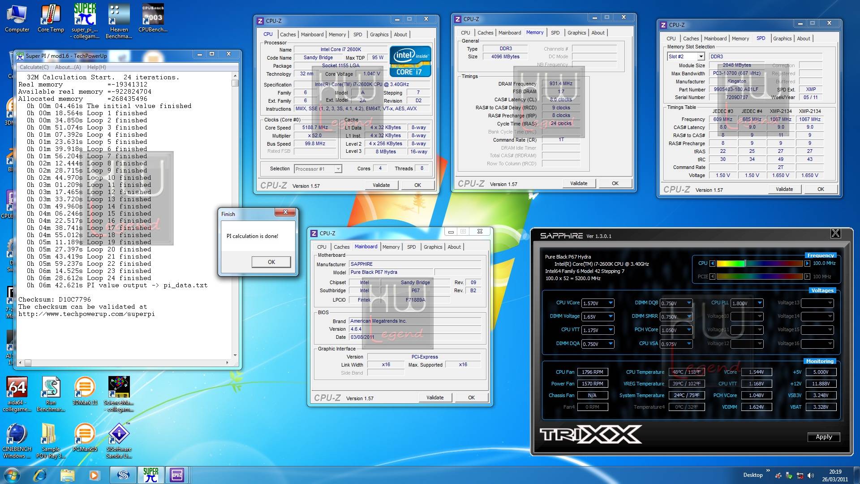The image size is (860, 484).
Task: Expand the DIMM DQA 0.750V dropdown
Action: (x=610, y=344)
